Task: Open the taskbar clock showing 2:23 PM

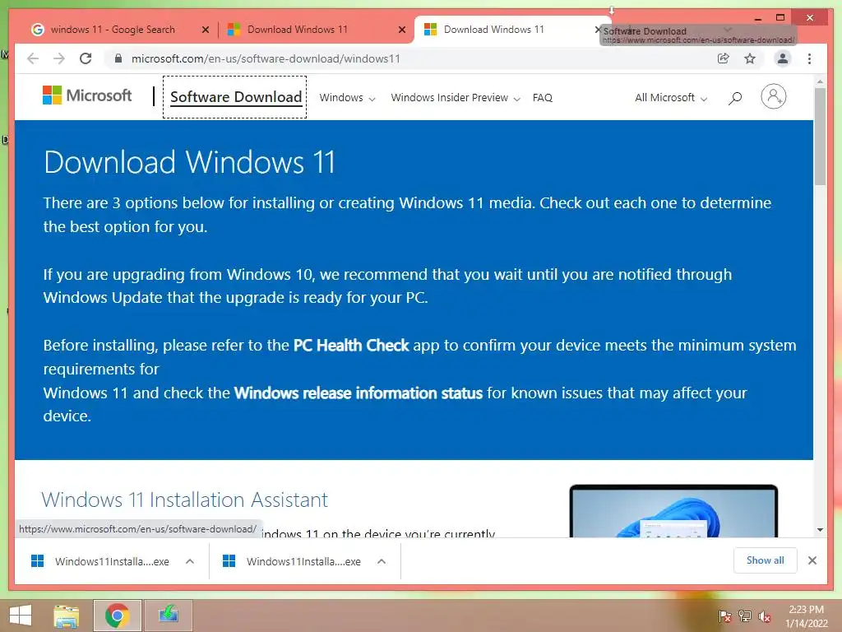Action: (x=806, y=616)
